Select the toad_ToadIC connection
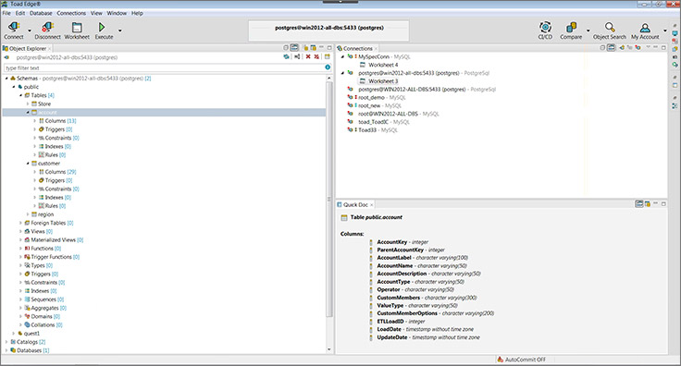The width and height of the screenshot is (681, 366). point(383,122)
